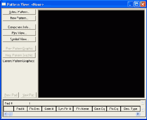Open Component Info
This screenshot has width=147, height=120.
click(x=19, y=27)
